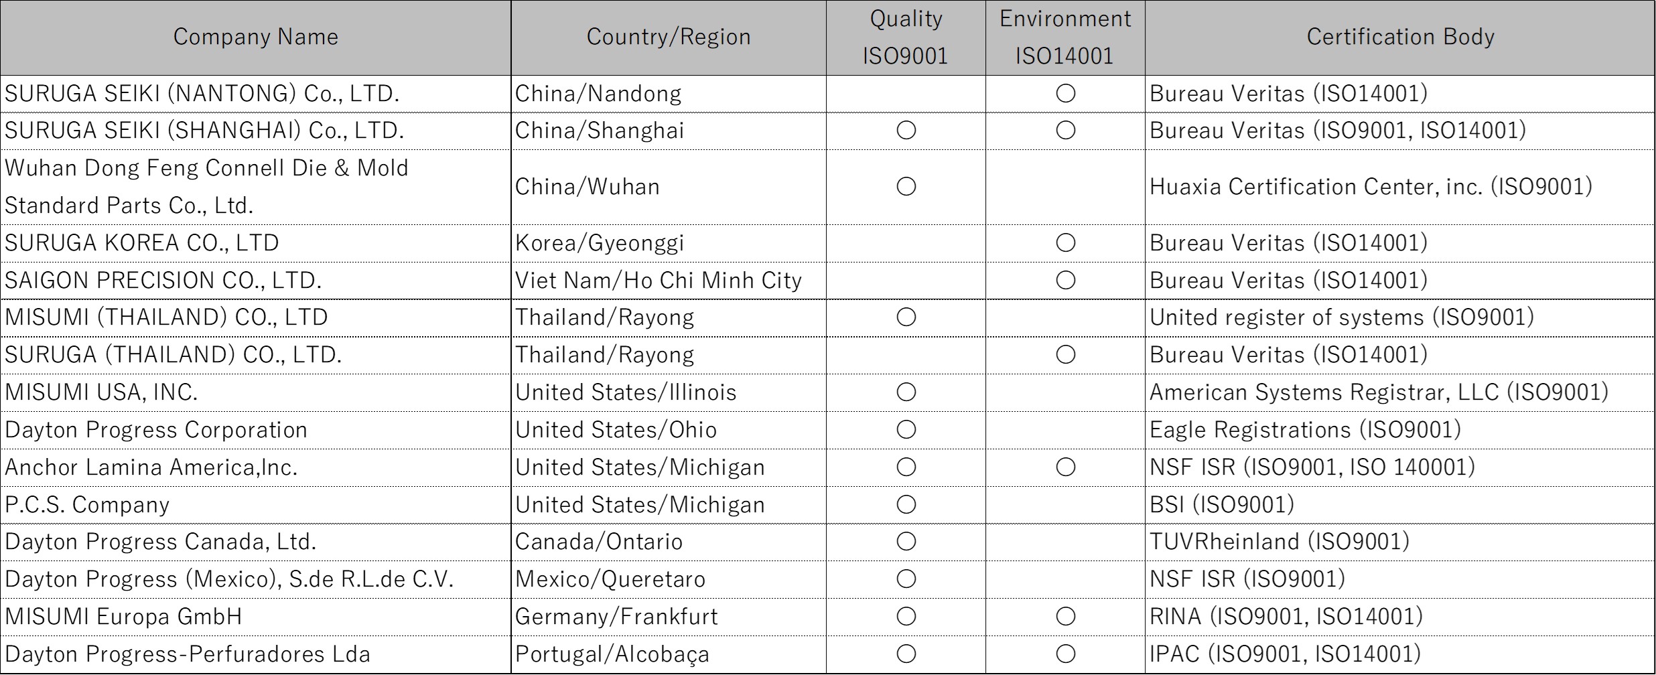Click the Company Name column header

tap(255, 37)
